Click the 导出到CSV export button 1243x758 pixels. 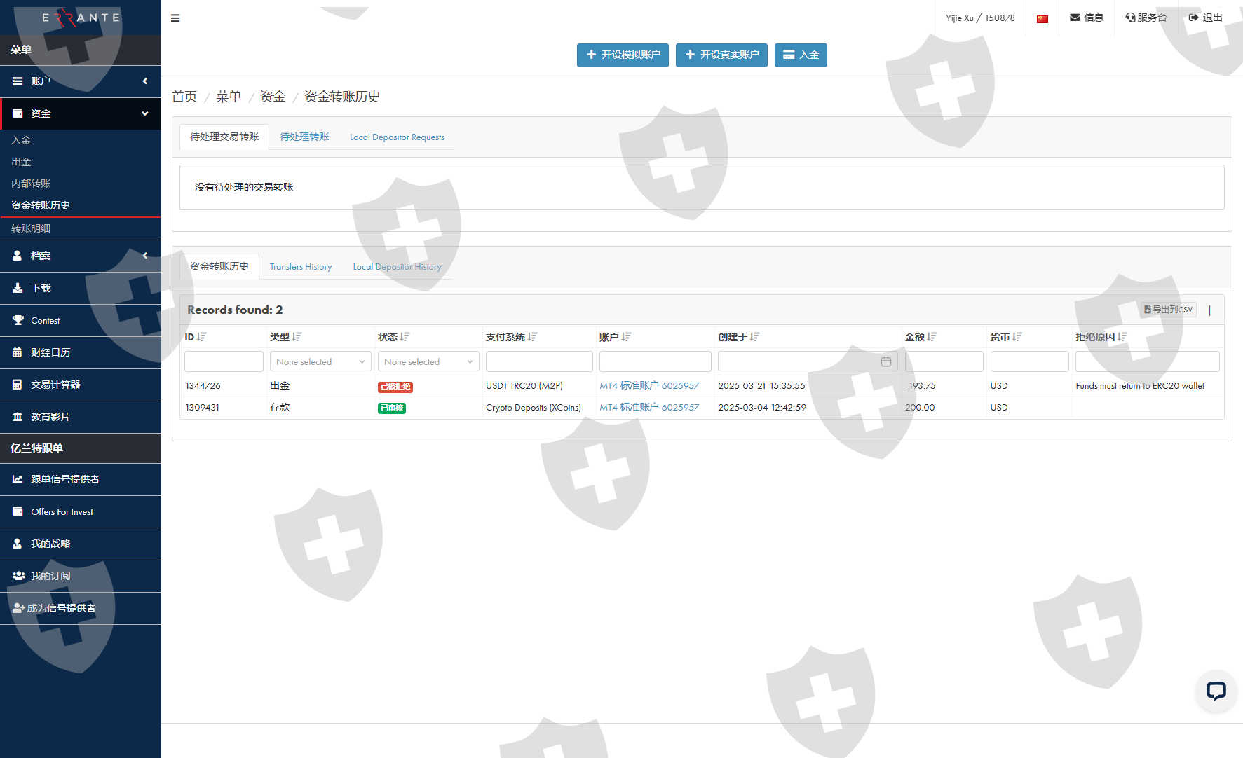[1169, 310]
